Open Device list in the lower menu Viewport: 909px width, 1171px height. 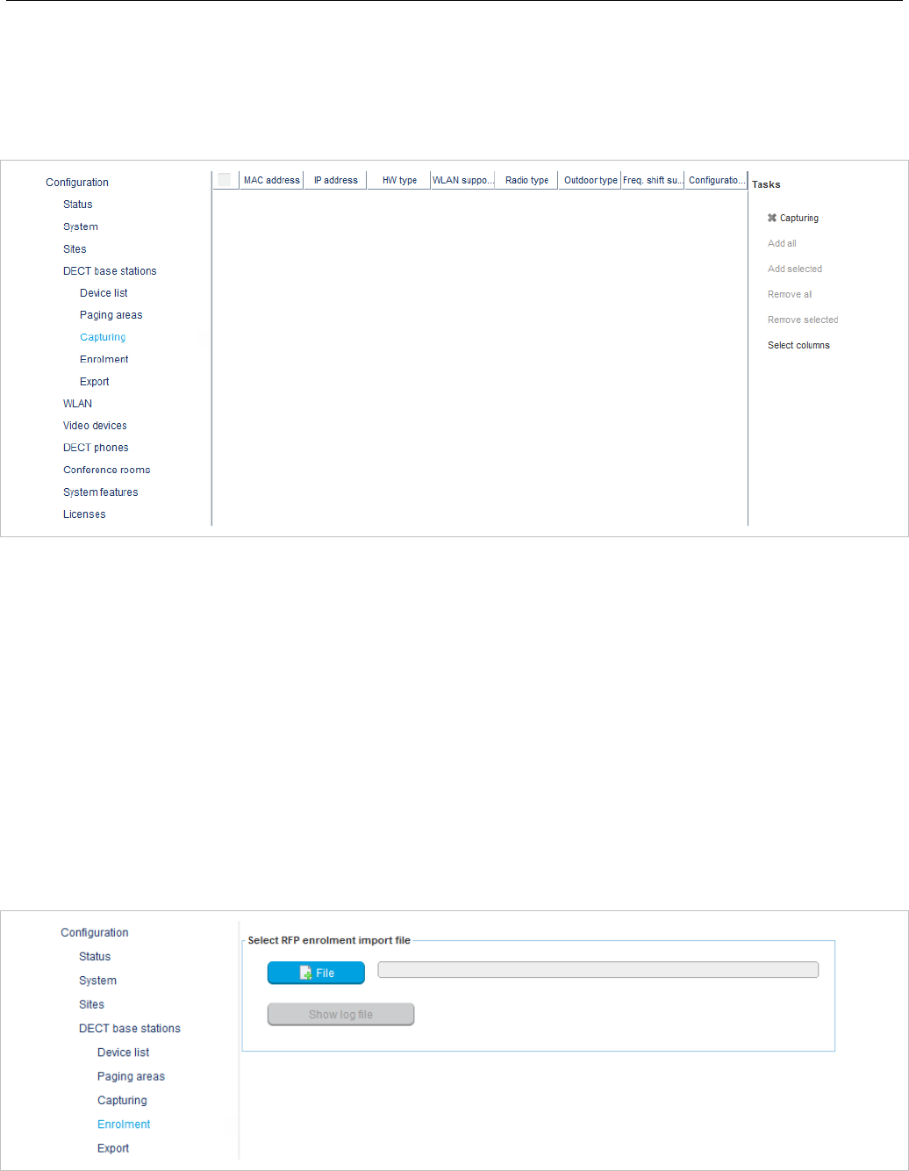point(123,1052)
